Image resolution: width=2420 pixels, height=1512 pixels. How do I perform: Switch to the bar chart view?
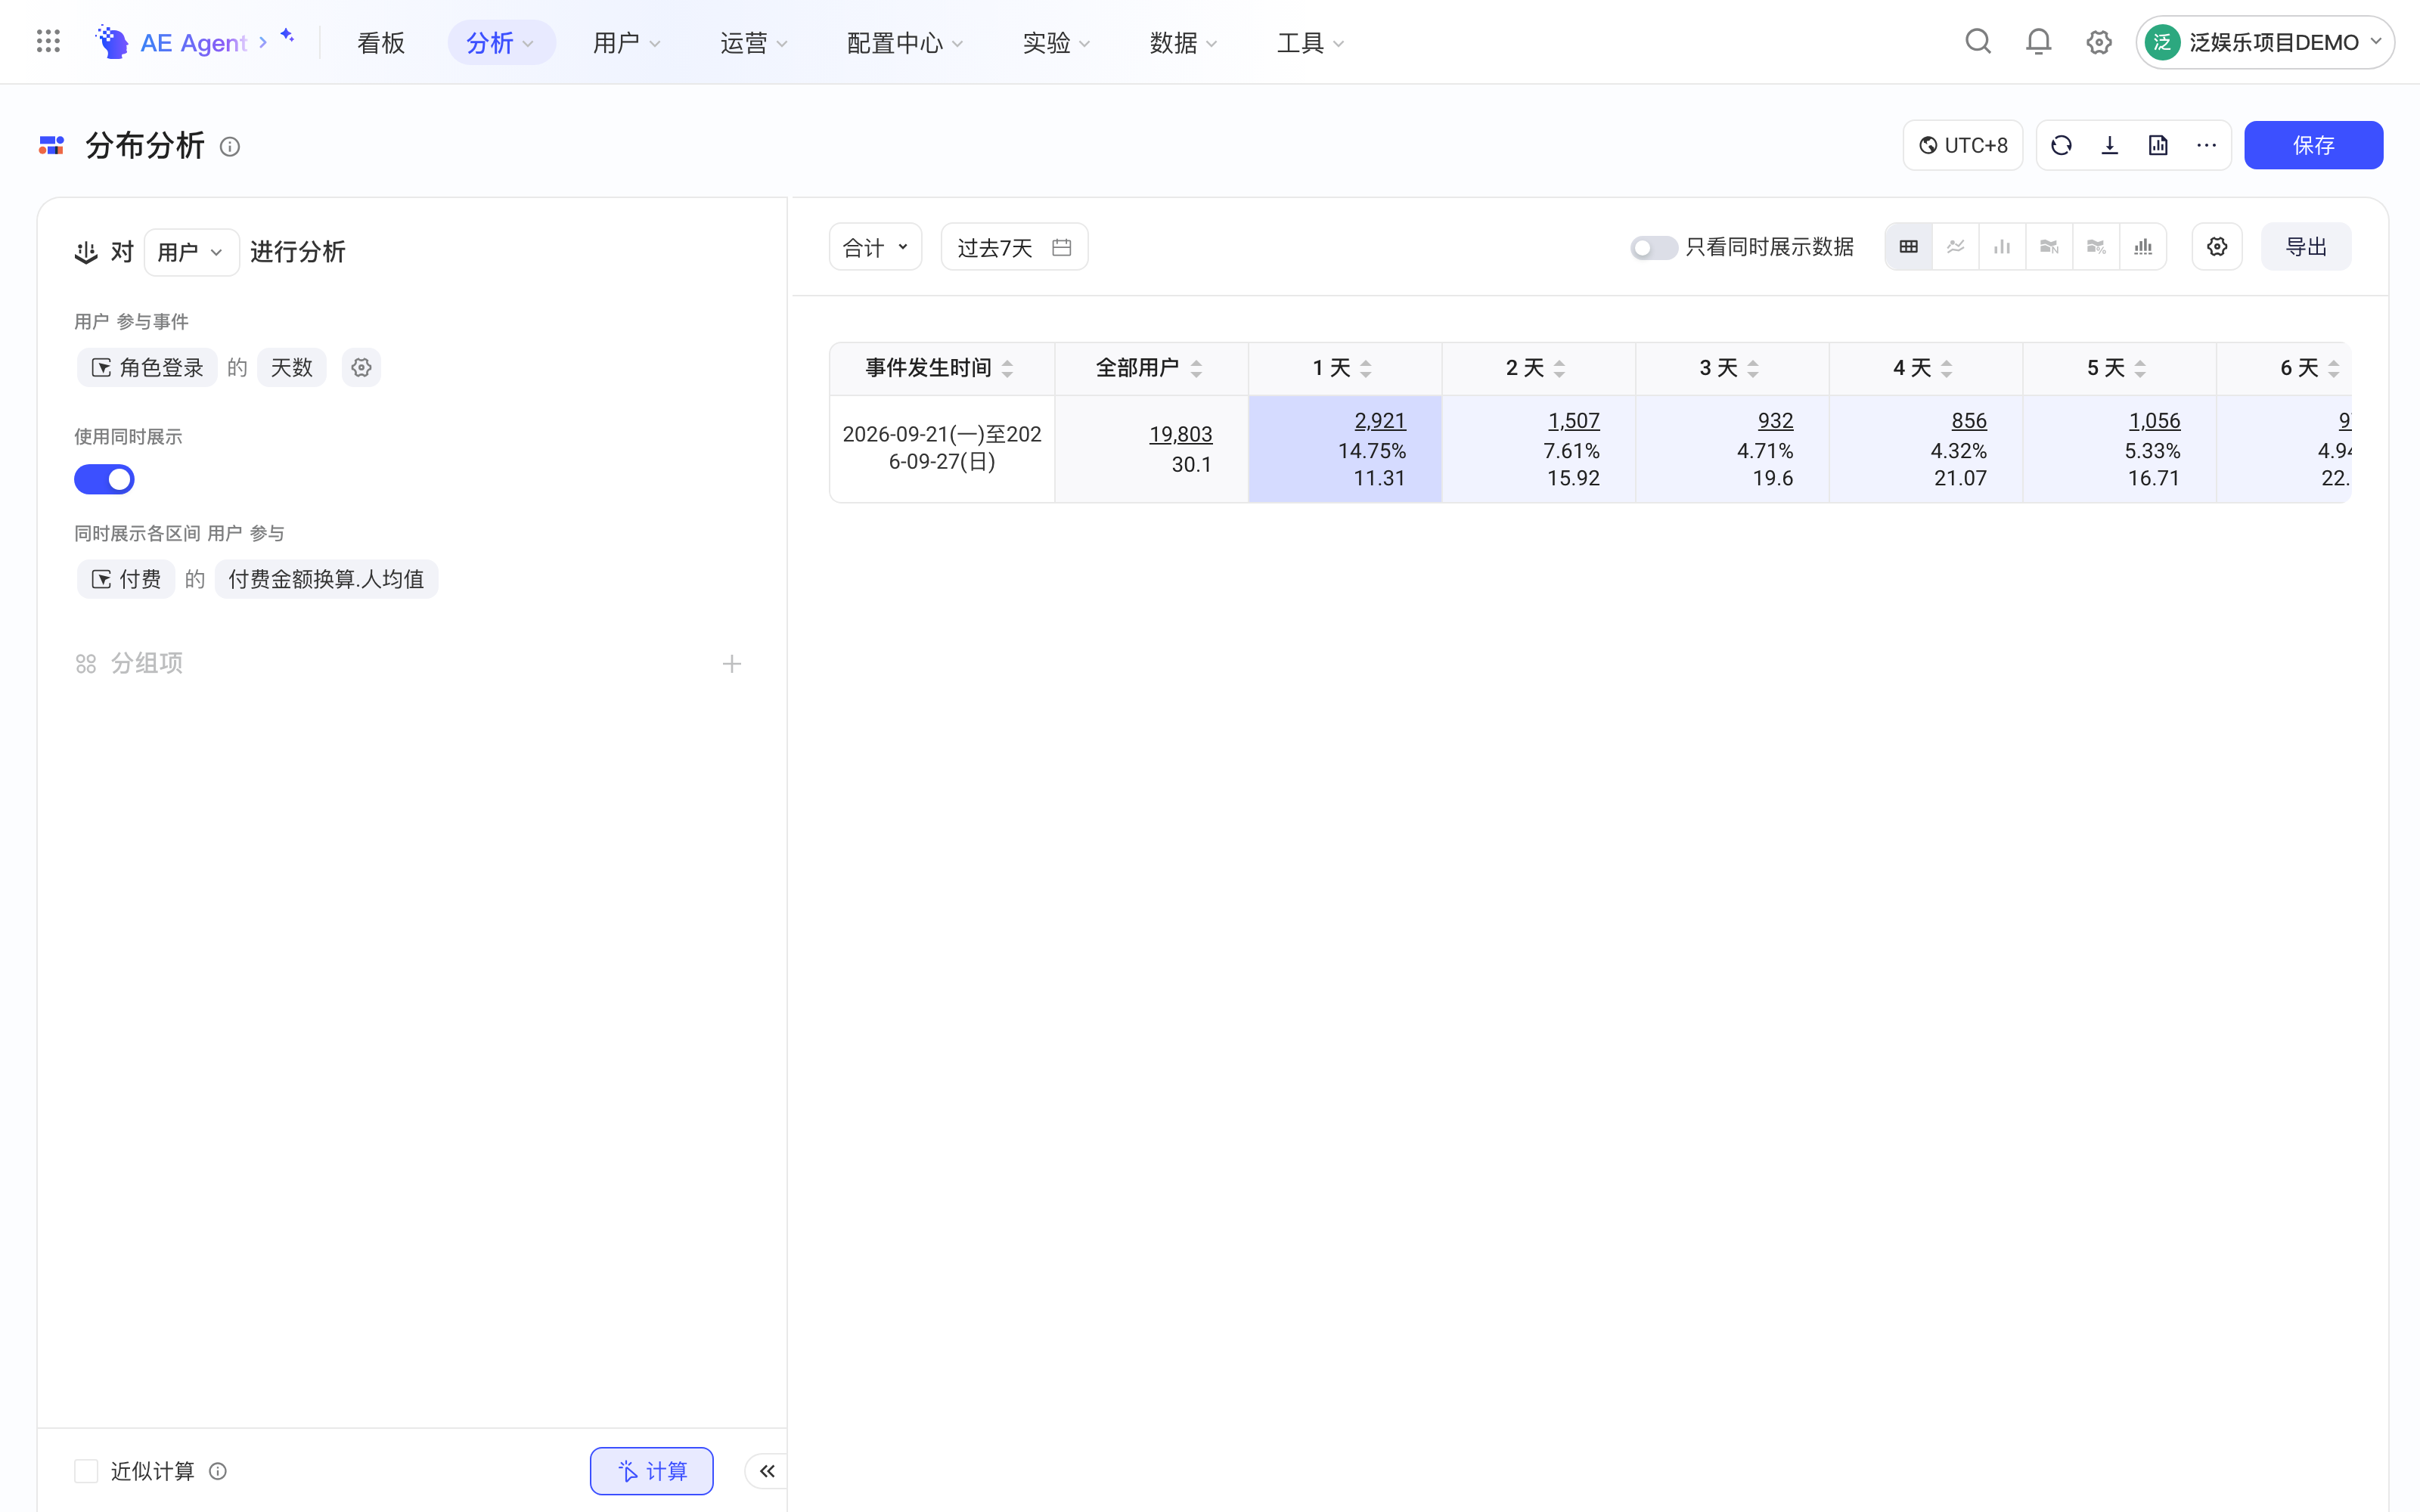[x=2002, y=247]
